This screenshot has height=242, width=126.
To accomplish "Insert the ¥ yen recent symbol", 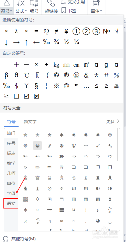I will pyautogui.click(x=66, y=31).
